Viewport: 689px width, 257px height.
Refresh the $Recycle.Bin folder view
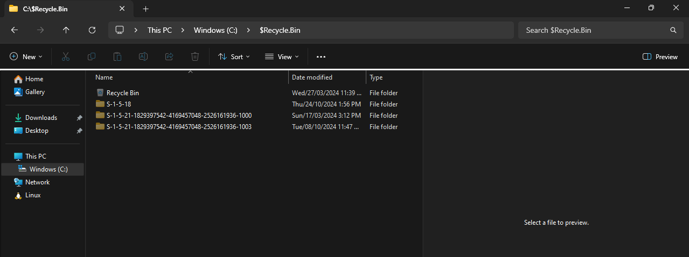tap(92, 30)
